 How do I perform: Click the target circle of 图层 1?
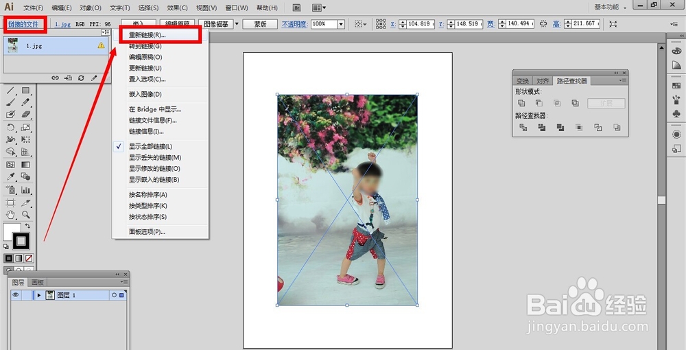point(114,295)
